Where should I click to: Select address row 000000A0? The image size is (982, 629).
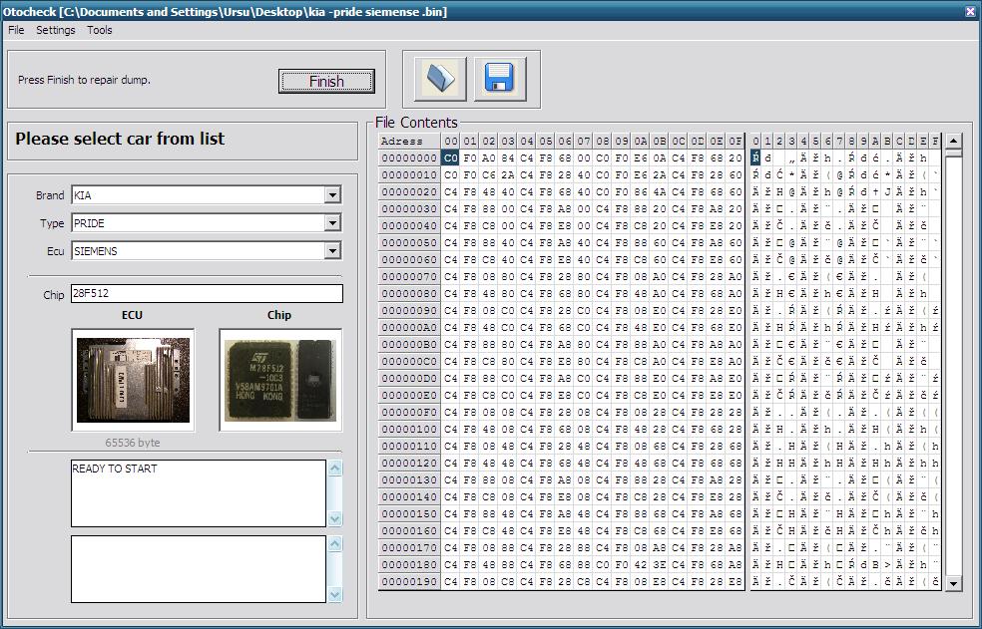click(409, 327)
